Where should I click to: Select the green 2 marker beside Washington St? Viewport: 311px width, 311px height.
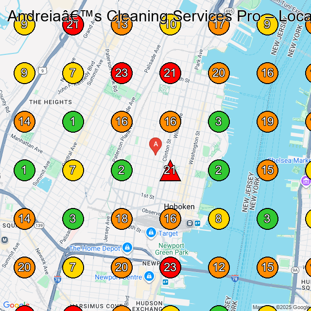(219, 170)
